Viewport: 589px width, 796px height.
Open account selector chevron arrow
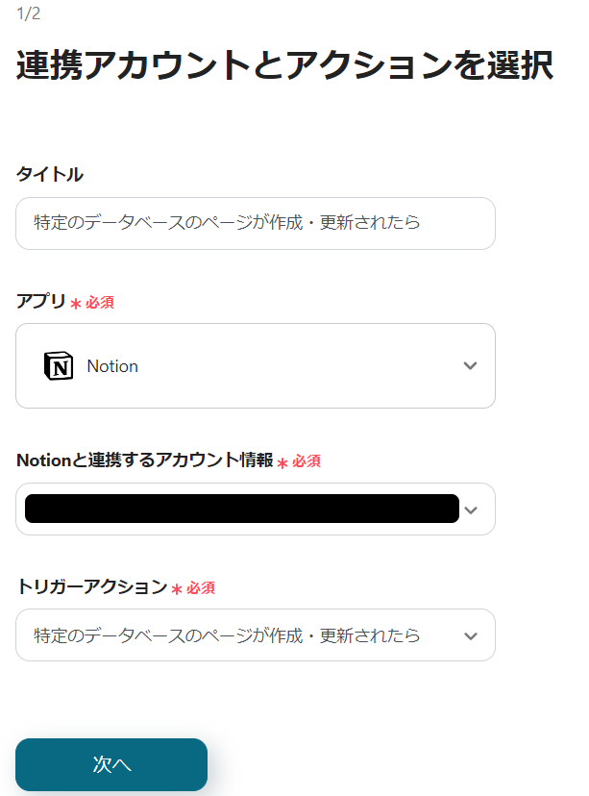pyautogui.click(x=471, y=510)
